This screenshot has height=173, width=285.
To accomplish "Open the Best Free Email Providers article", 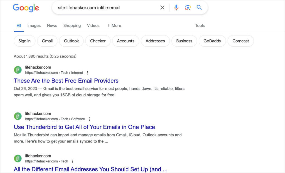I will [66, 81].
